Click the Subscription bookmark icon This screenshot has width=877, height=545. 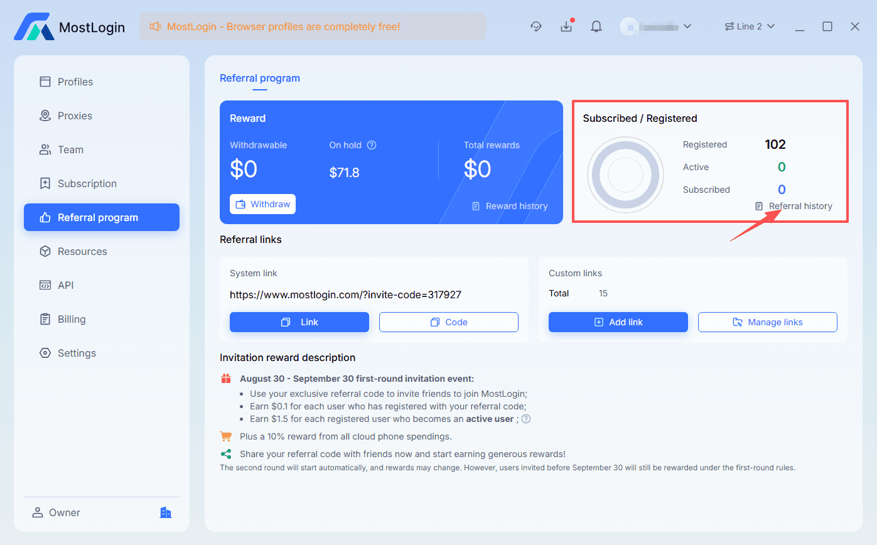click(x=45, y=183)
